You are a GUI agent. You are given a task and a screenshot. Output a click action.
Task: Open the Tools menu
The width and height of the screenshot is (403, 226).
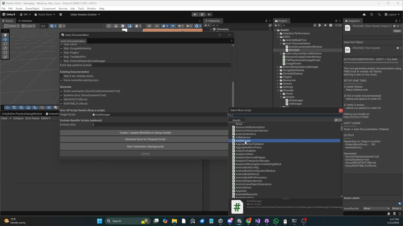click(81, 9)
